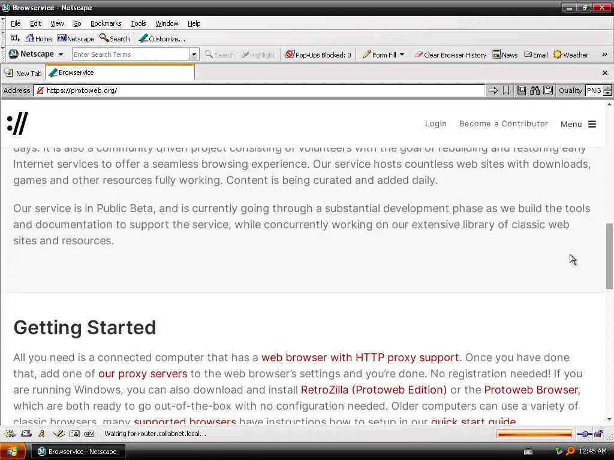Expand the Form Fill dropdown arrow
This screenshot has width=614, height=460.
click(x=402, y=55)
